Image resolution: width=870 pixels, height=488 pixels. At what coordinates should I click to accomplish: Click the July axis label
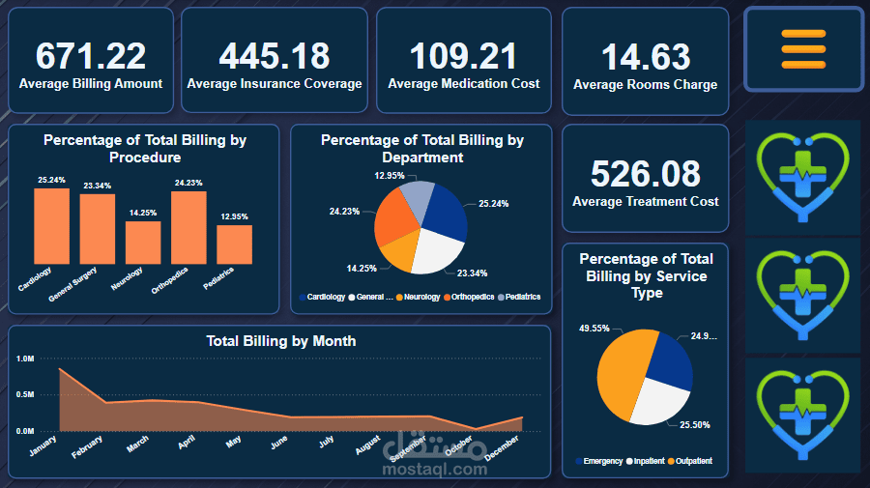[x=327, y=442]
